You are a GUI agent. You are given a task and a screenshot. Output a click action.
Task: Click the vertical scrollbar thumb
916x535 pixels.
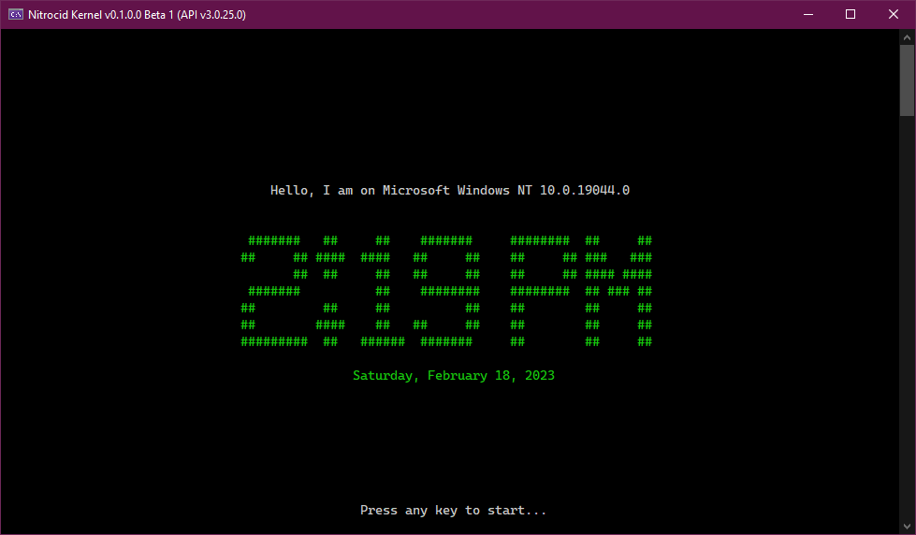908,79
